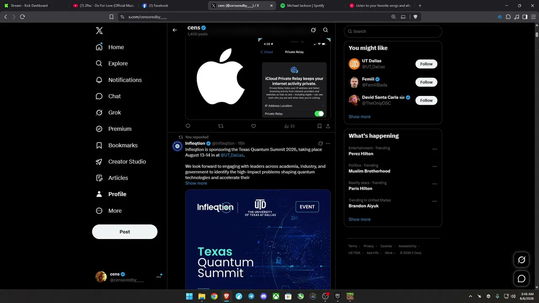Go back using the profile header arrow
This screenshot has height=303, width=539.
175,30
